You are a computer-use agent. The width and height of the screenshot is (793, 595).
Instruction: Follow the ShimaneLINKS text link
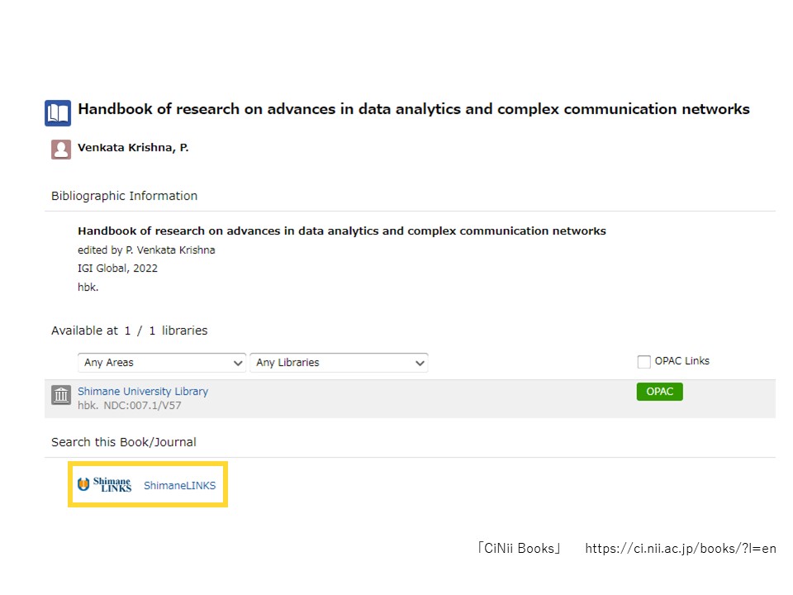tap(179, 486)
